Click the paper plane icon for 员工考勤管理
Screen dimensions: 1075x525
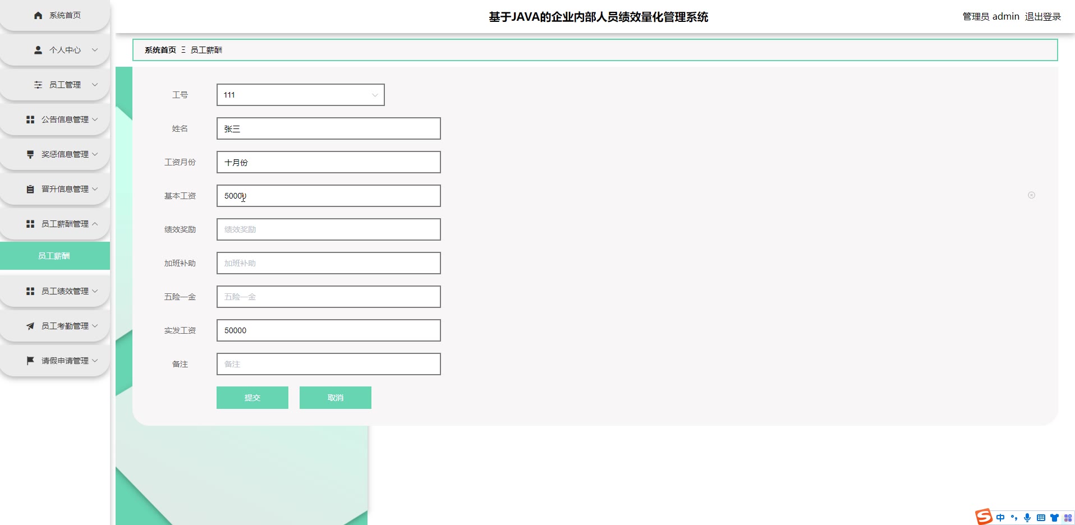30,326
